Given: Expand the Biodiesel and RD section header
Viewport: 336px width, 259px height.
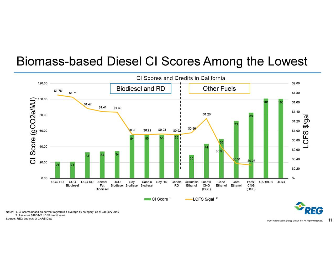Looking at the screenshot, I should [x=141, y=89].
